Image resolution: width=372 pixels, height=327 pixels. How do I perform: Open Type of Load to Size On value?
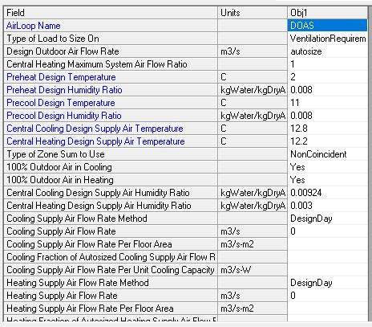coord(327,39)
